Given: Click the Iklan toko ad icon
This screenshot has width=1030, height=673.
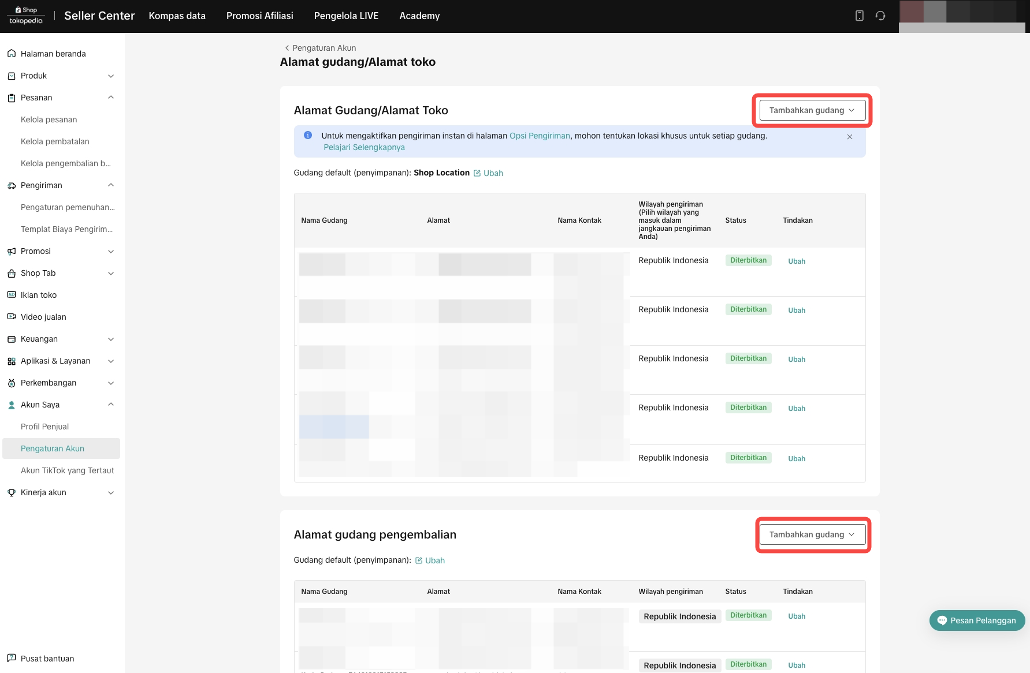Looking at the screenshot, I should point(12,295).
